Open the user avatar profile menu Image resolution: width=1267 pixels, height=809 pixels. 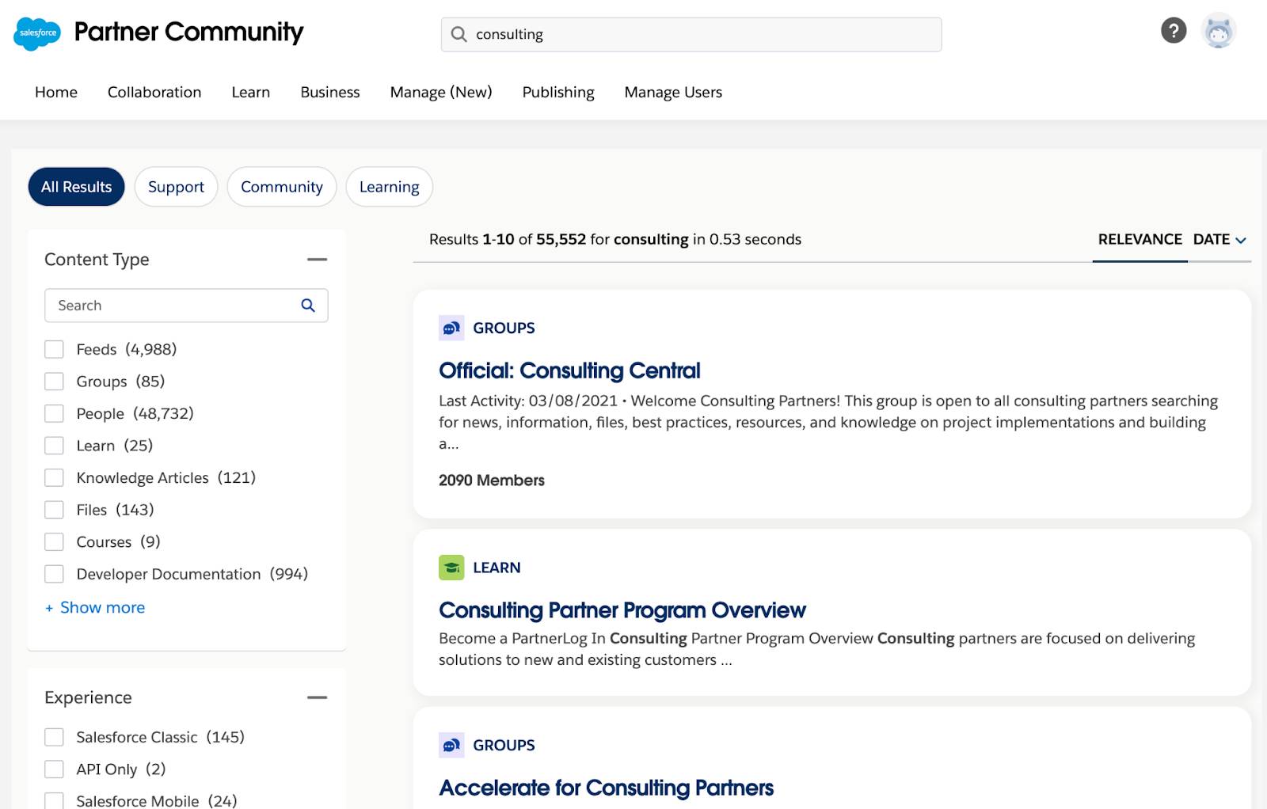click(1218, 32)
